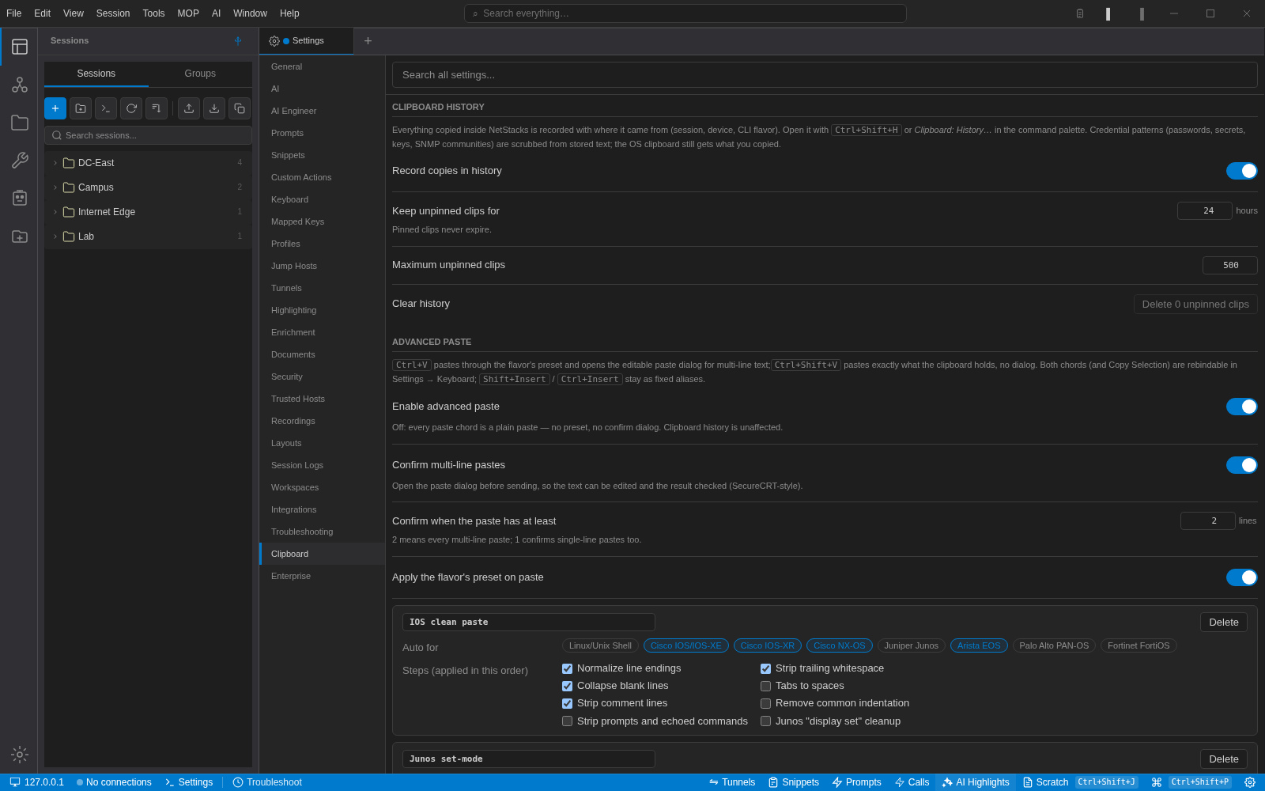Switch to the Groups tab
1265x791 pixels.
pos(200,74)
